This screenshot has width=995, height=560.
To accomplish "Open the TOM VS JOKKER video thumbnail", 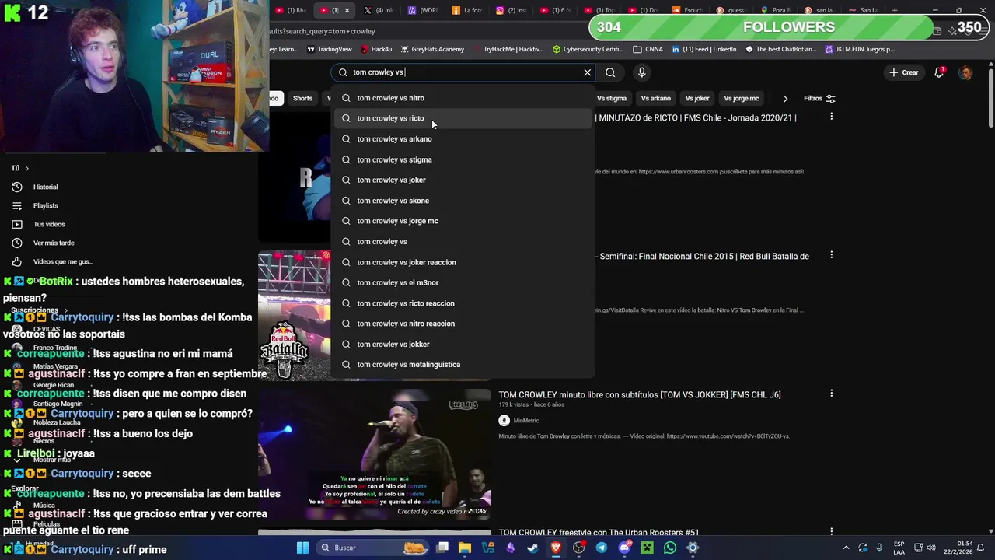I will pyautogui.click(x=375, y=453).
